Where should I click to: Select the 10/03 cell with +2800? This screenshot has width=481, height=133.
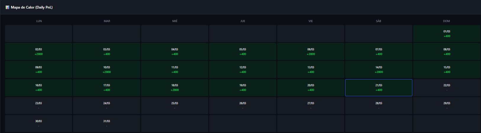[107, 69]
